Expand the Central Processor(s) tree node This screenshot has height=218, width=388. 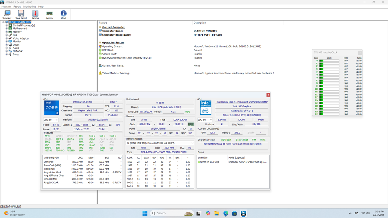6,25
